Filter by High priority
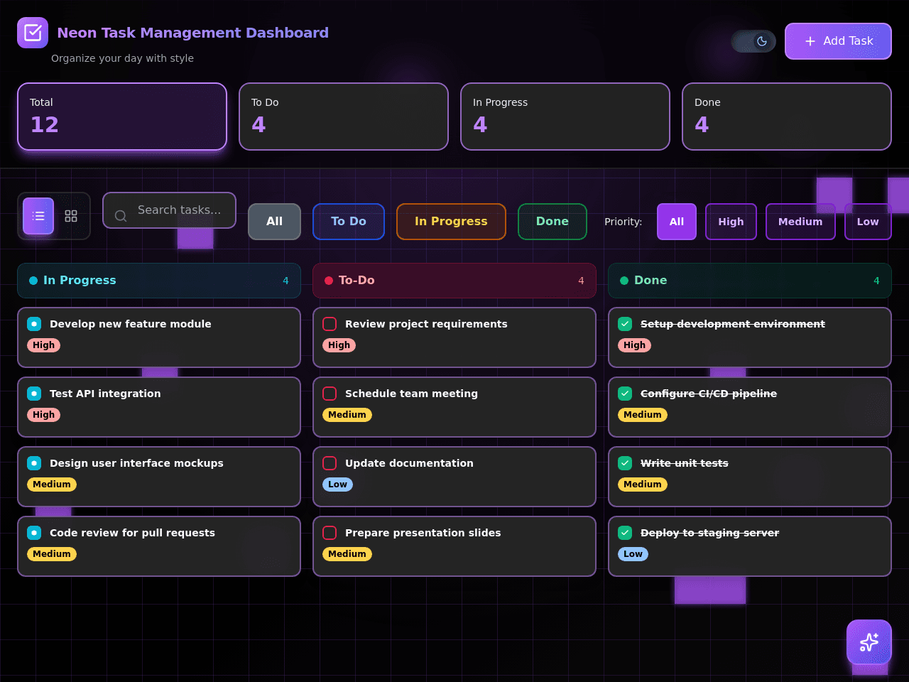 (731, 222)
